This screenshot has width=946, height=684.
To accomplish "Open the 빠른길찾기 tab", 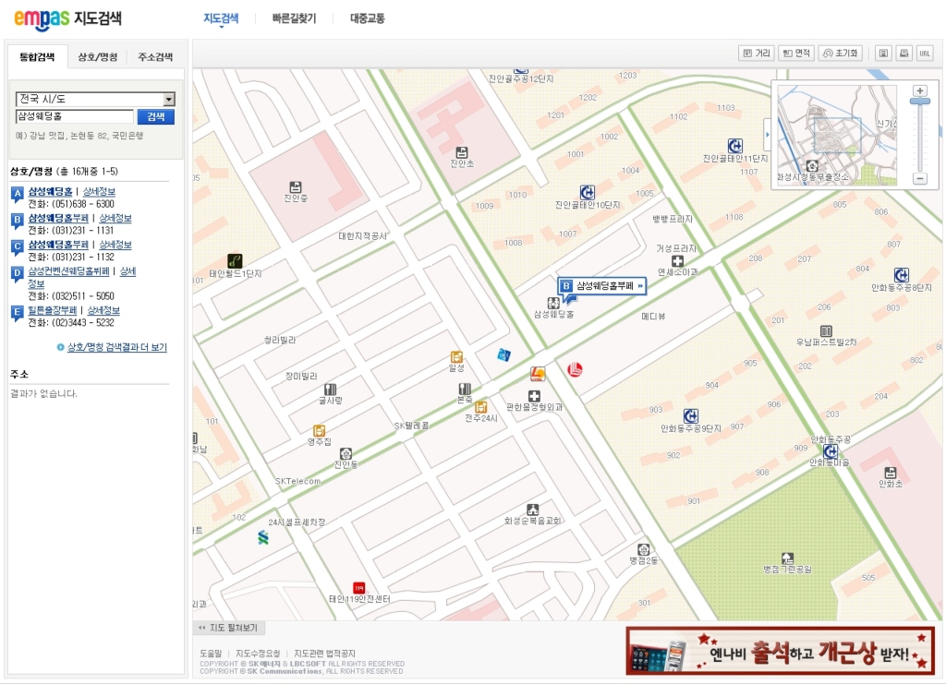I will [x=294, y=18].
